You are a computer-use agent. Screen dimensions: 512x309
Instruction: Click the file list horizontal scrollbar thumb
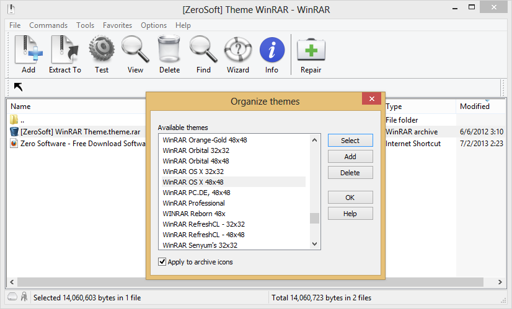[x=250, y=282]
